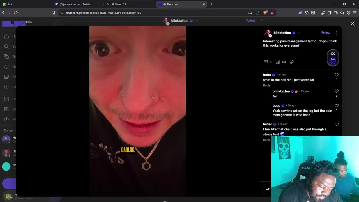
Task: Click the tab search icon in toolbar
Action: 313,13
